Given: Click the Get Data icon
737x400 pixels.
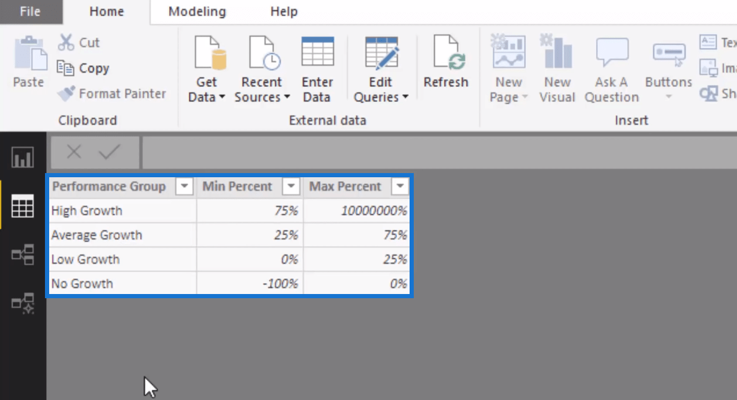Looking at the screenshot, I should (x=210, y=53).
